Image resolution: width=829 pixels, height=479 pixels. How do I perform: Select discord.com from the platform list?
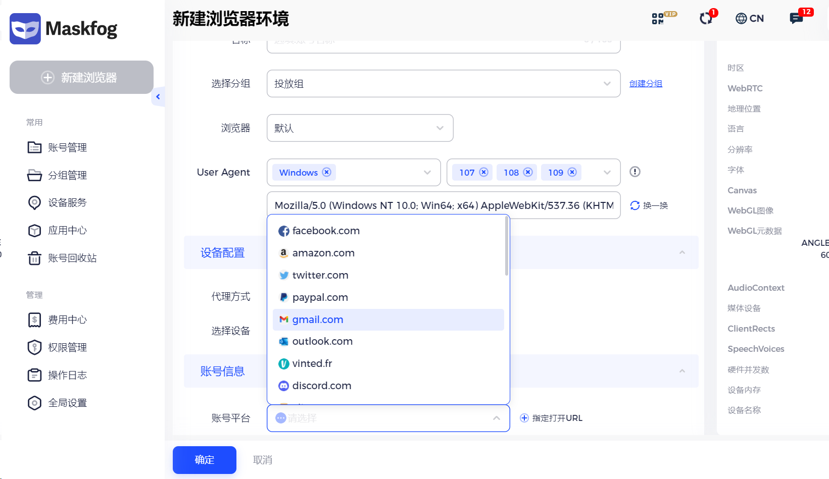(x=388, y=386)
